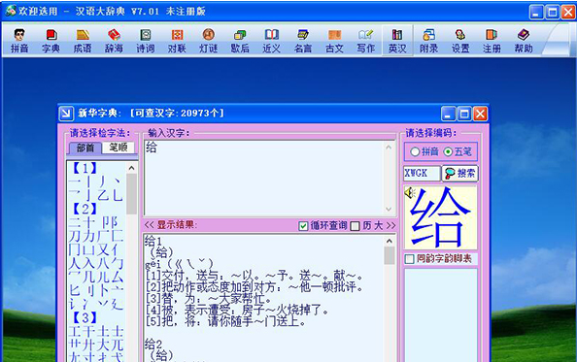
Task: Click results pane scroll-up arrow
Action: 389,241
